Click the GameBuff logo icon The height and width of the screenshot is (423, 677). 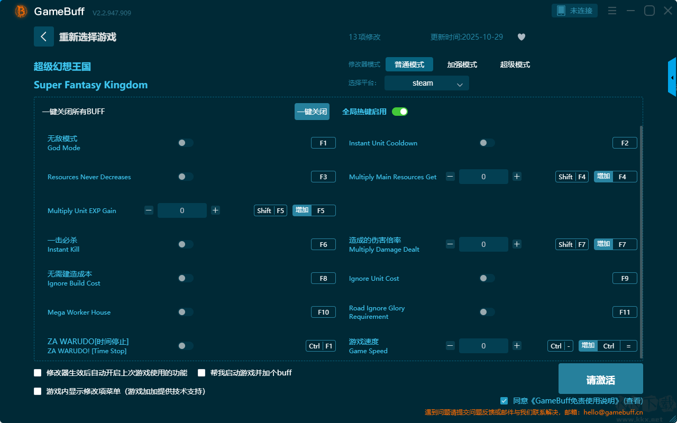[x=21, y=11]
